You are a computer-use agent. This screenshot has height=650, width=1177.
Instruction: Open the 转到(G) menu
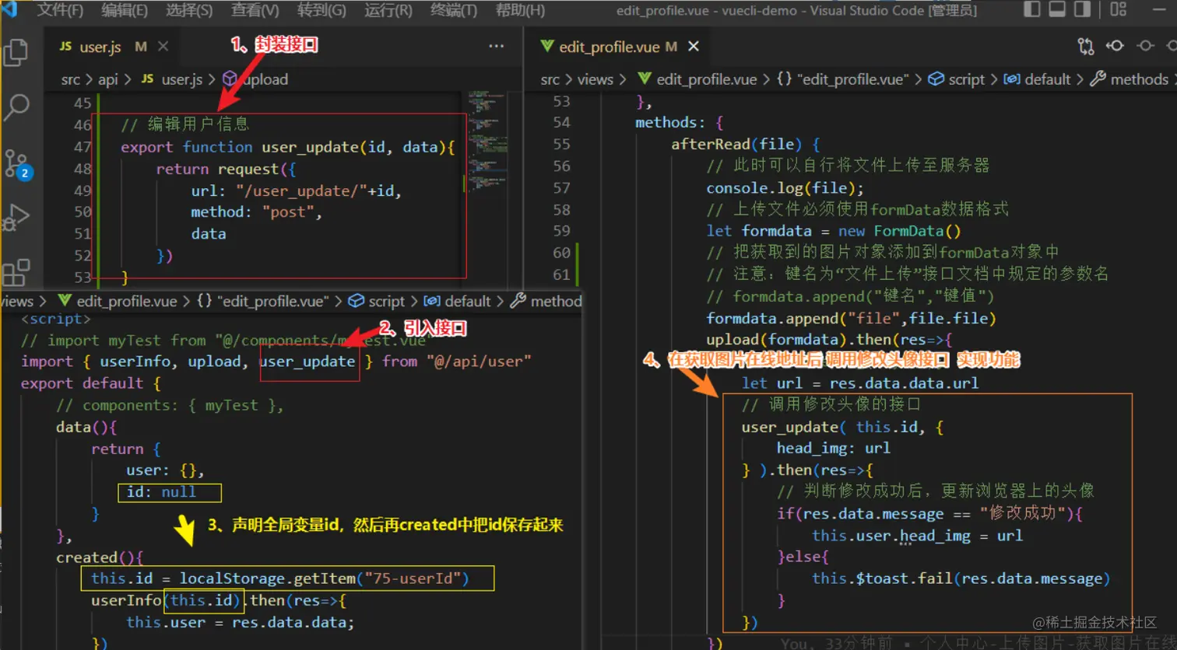321,10
